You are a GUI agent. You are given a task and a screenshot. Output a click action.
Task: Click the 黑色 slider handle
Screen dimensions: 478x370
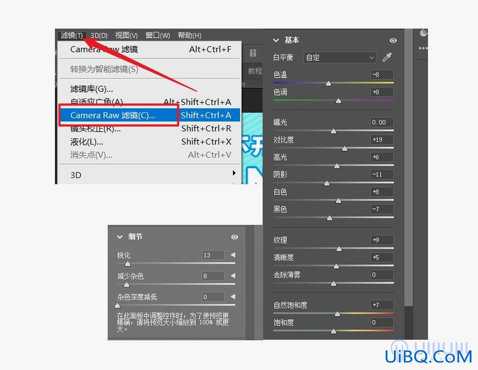330,218
